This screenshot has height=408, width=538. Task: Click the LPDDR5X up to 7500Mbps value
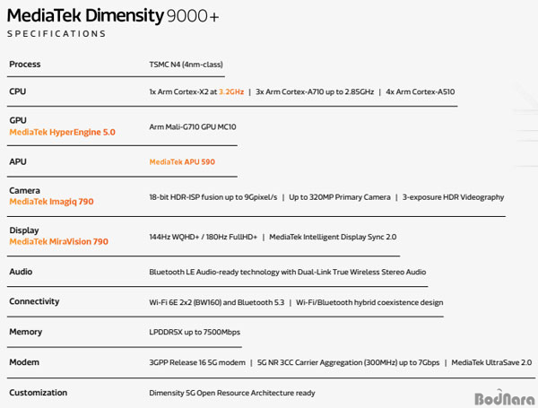195,332
